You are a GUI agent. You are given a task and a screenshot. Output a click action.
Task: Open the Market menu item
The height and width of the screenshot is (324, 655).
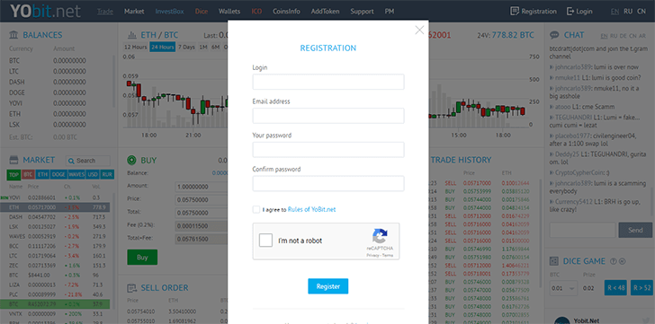pos(134,12)
